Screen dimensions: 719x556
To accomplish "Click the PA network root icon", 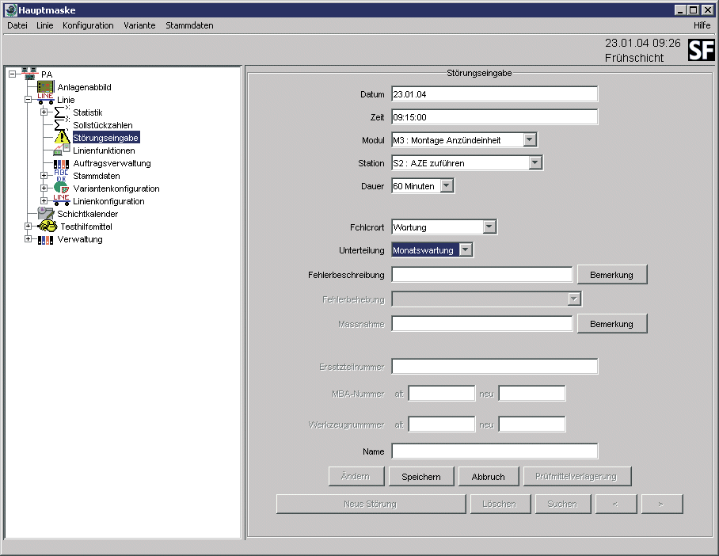I will [29, 74].
